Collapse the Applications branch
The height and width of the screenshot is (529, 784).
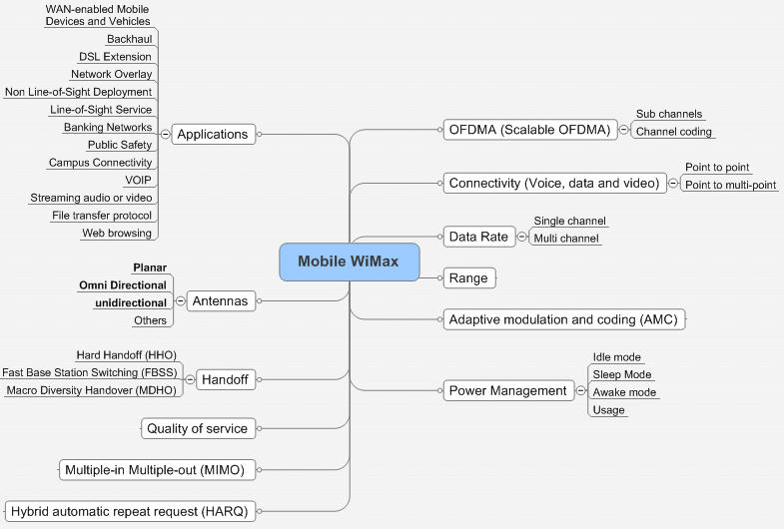(165, 134)
